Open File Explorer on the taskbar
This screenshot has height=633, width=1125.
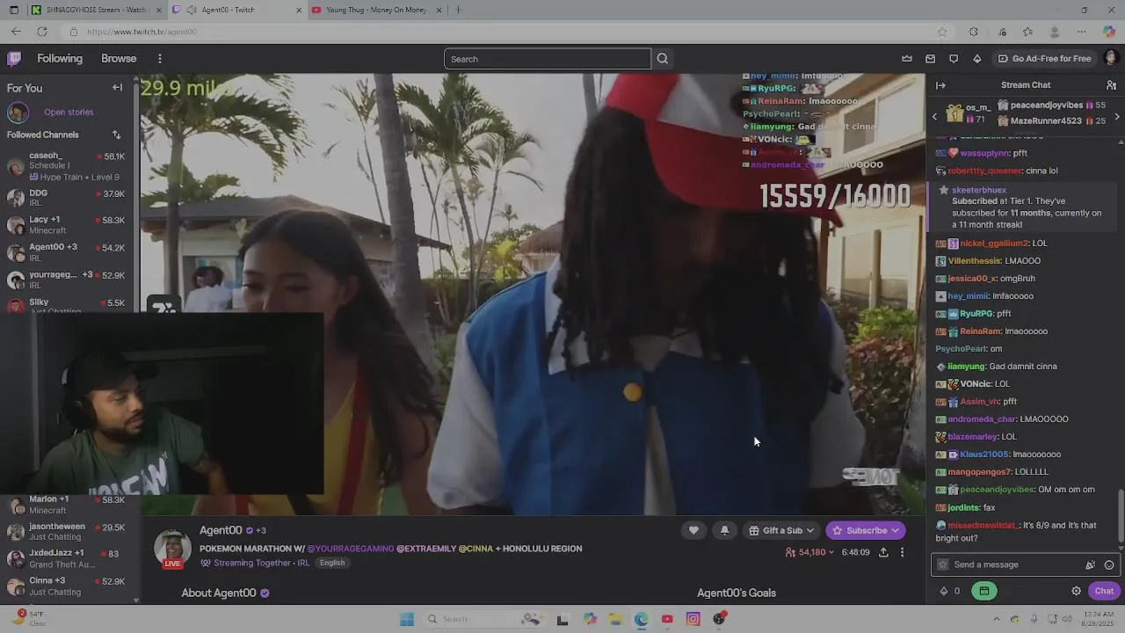pos(615,619)
